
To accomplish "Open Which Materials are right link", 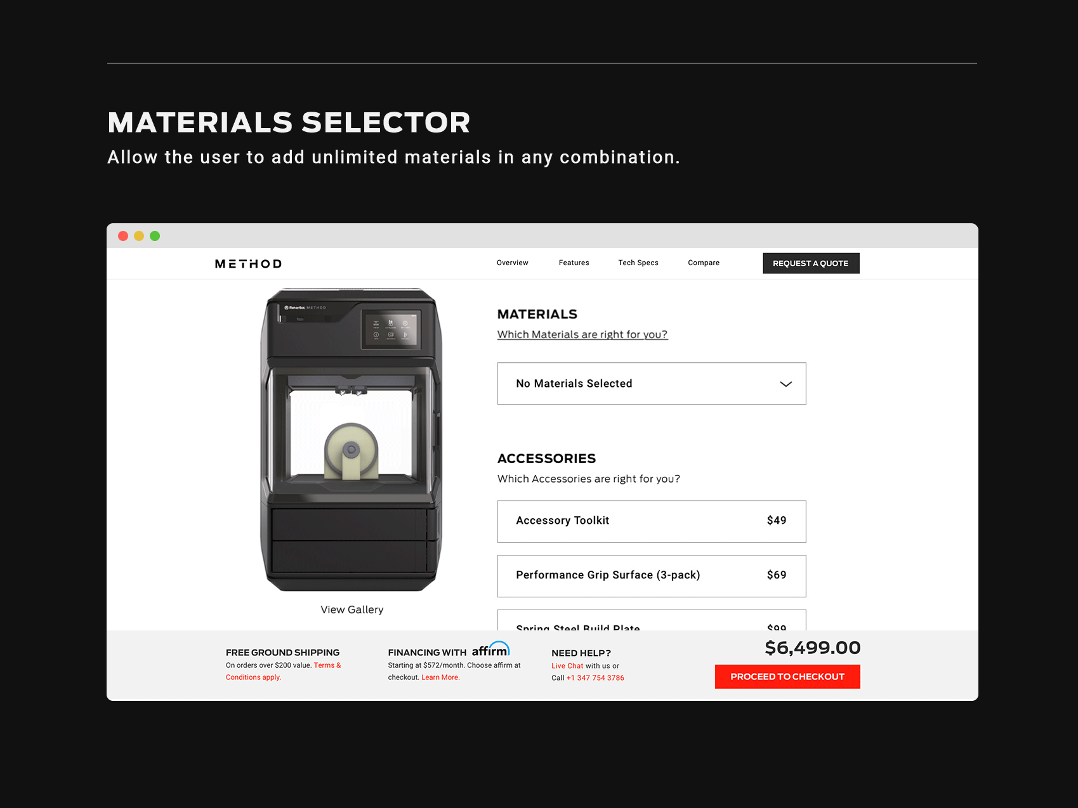I will (582, 334).
